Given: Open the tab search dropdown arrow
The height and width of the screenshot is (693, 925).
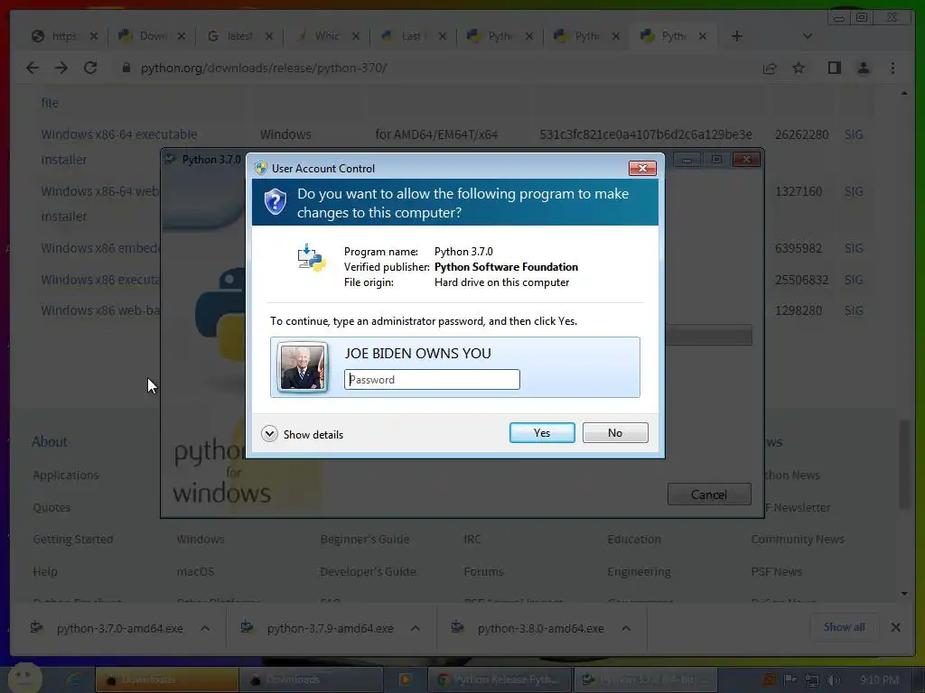Looking at the screenshot, I should pos(807,36).
